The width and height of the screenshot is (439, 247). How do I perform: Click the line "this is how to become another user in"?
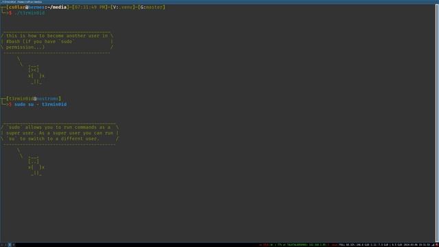57,36
